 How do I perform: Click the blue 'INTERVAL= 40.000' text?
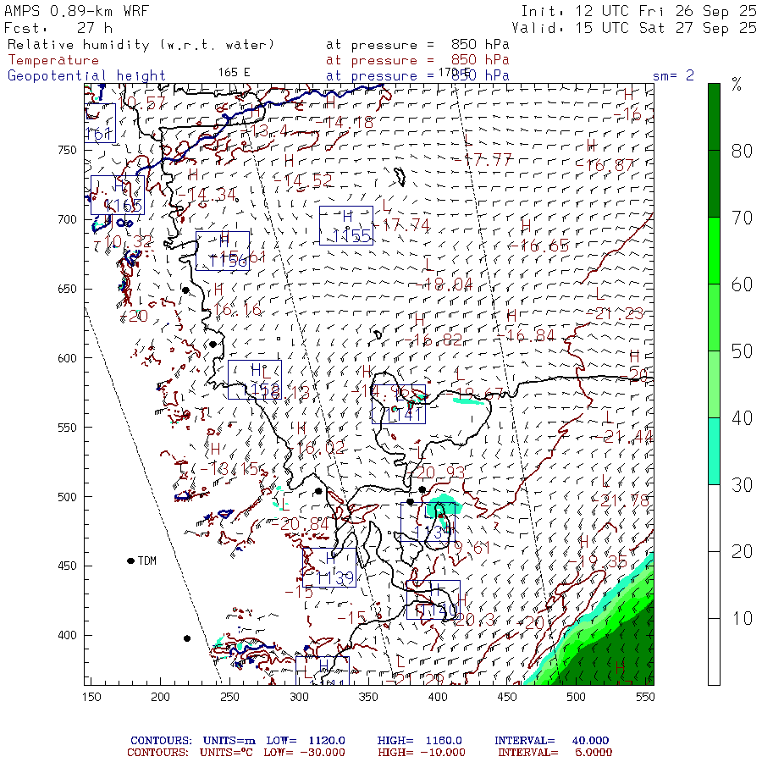(551, 741)
